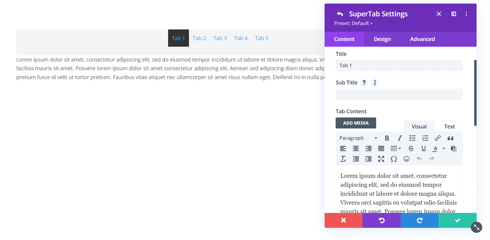This screenshot has width=490, height=240.
Task: Insert a bulleted list
Action: 412,138
